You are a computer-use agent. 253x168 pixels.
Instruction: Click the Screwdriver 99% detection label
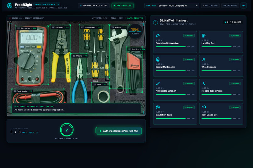pos(91,27)
